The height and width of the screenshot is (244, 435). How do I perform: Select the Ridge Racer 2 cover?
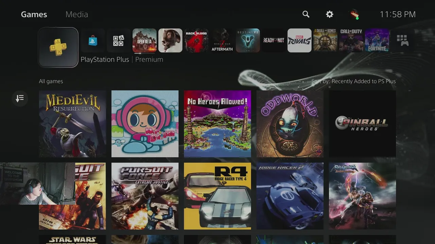tap(290, 196)
